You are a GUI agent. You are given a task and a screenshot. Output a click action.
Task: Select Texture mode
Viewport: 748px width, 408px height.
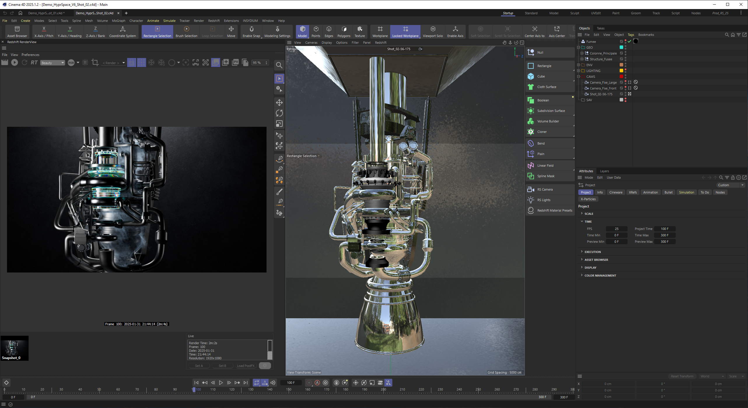(360, 32)
